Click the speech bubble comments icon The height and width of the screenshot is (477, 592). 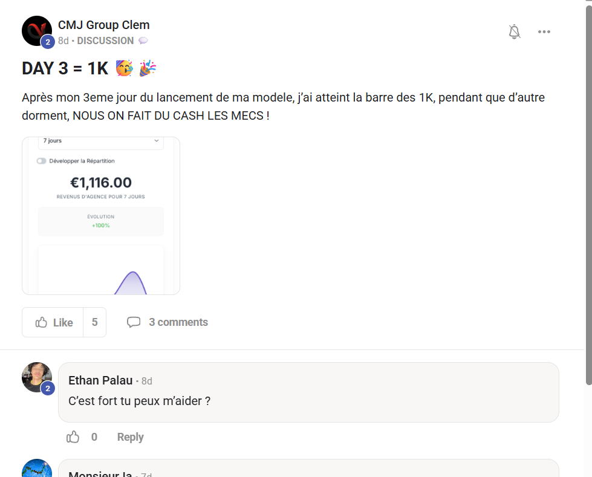[x=134, y=322]
